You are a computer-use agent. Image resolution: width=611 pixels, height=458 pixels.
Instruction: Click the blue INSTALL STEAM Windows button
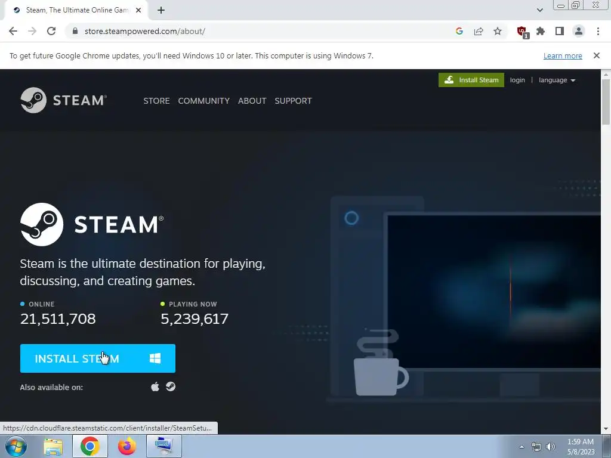98,358
